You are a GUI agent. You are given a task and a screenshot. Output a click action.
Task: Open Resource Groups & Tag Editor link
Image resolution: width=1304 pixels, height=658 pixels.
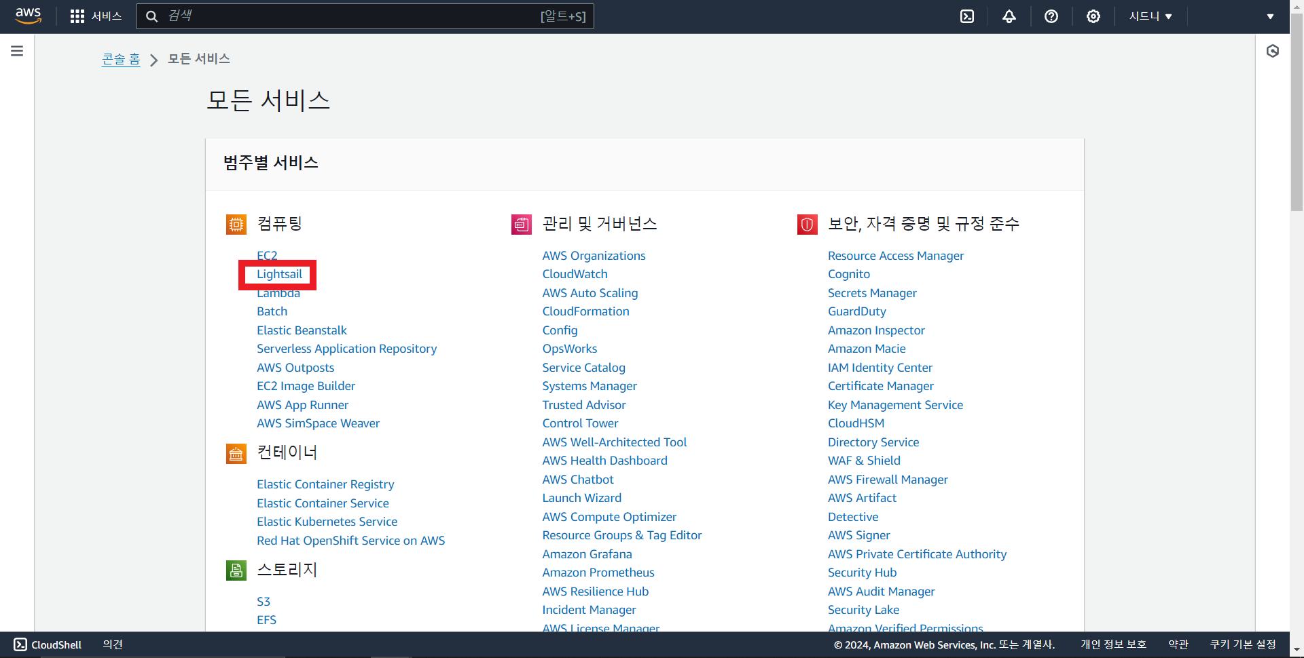(621, 535)
